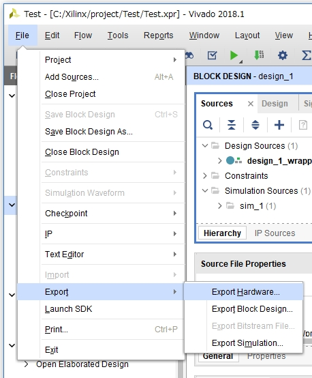Expand the Constraints folder in Sources
Viewport: 312px width, 378px height.
[205, 176]
